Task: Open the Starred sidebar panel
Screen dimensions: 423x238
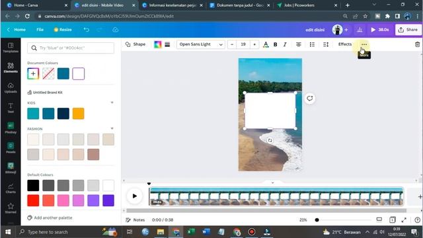Action: click(11, 208)
